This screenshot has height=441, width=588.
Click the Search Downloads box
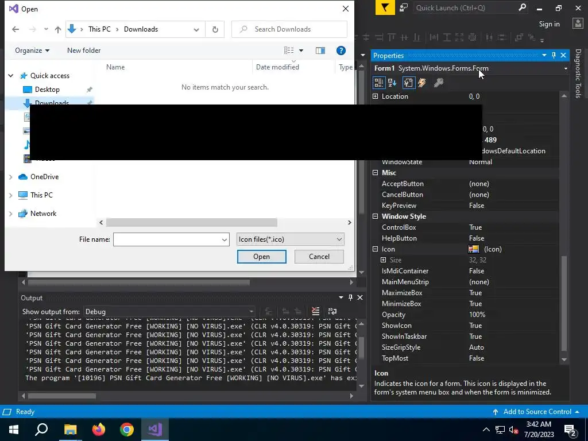tap(289, 29)
